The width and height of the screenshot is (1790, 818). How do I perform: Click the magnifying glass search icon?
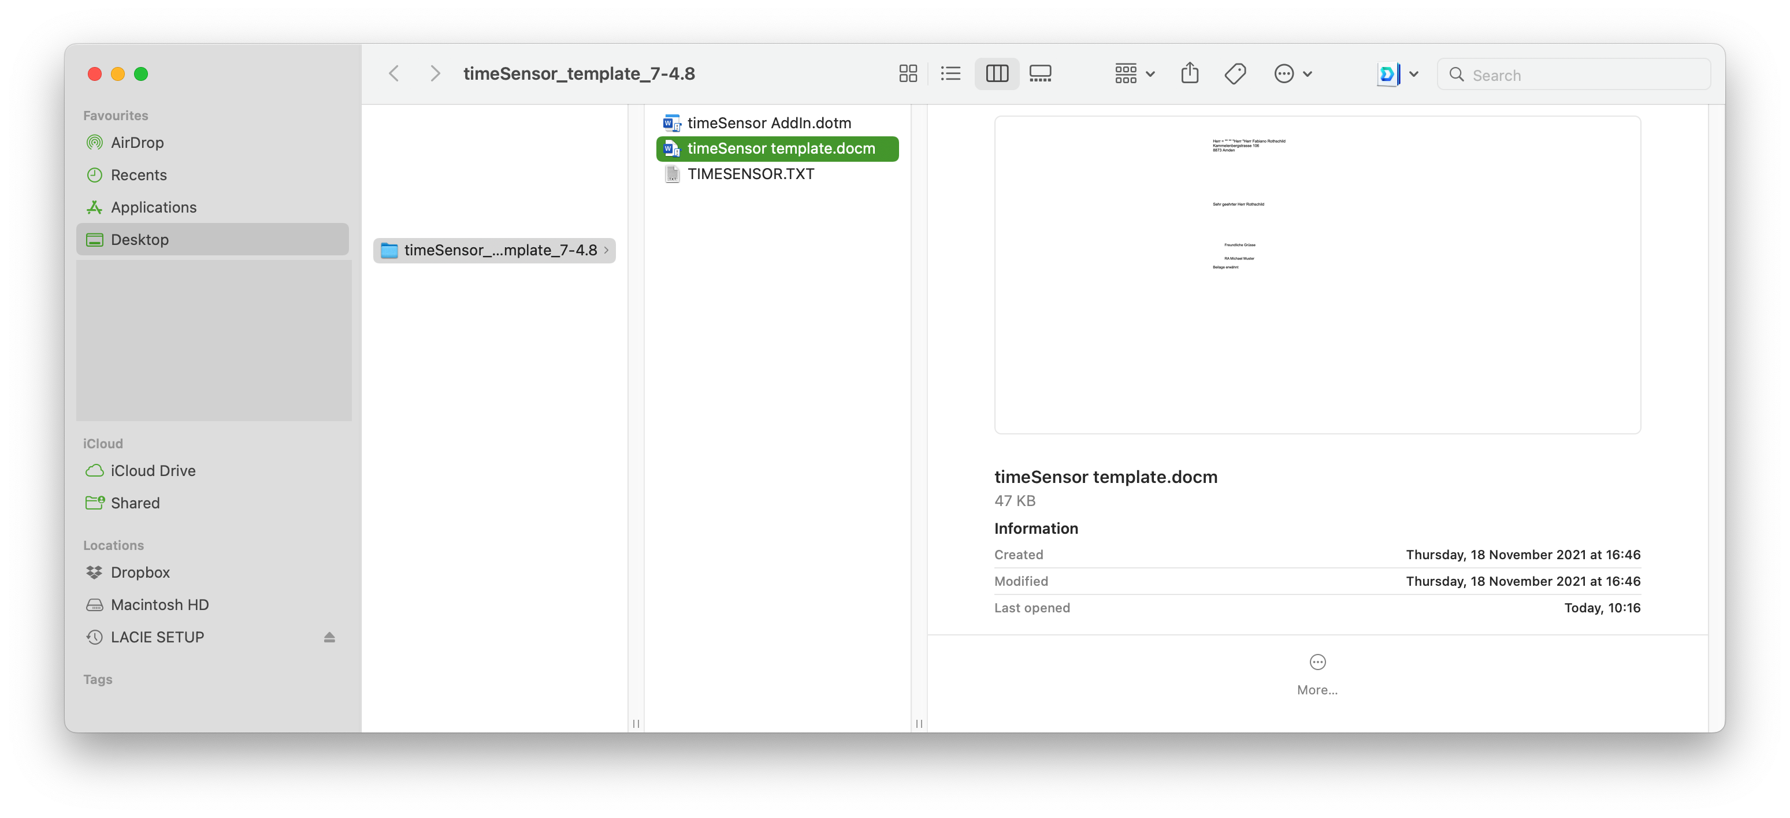[x=1457, y=75]
